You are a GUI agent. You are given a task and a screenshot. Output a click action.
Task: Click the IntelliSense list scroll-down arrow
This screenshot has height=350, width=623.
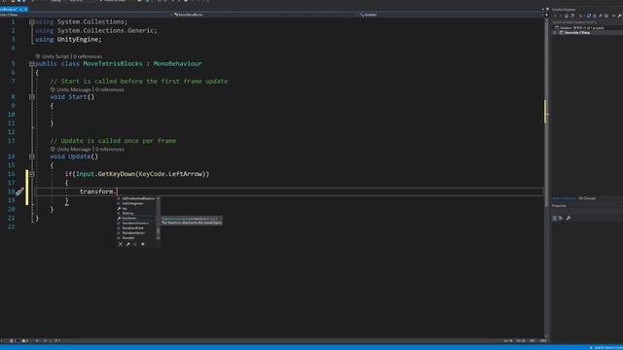158,238
